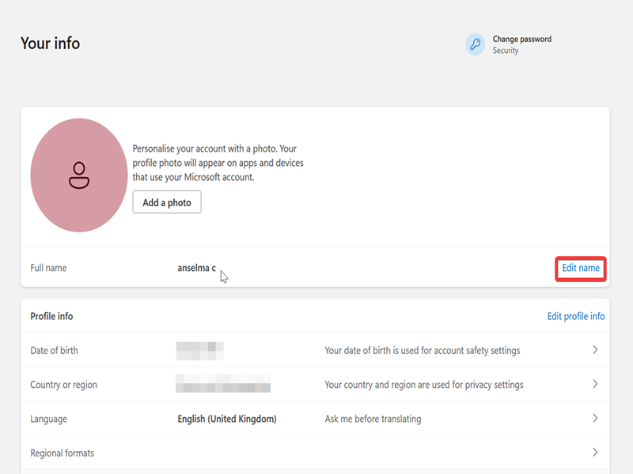This screenshot has height=474, width=633.
Task: Select the Country or region label
Action: pos(63,385)
